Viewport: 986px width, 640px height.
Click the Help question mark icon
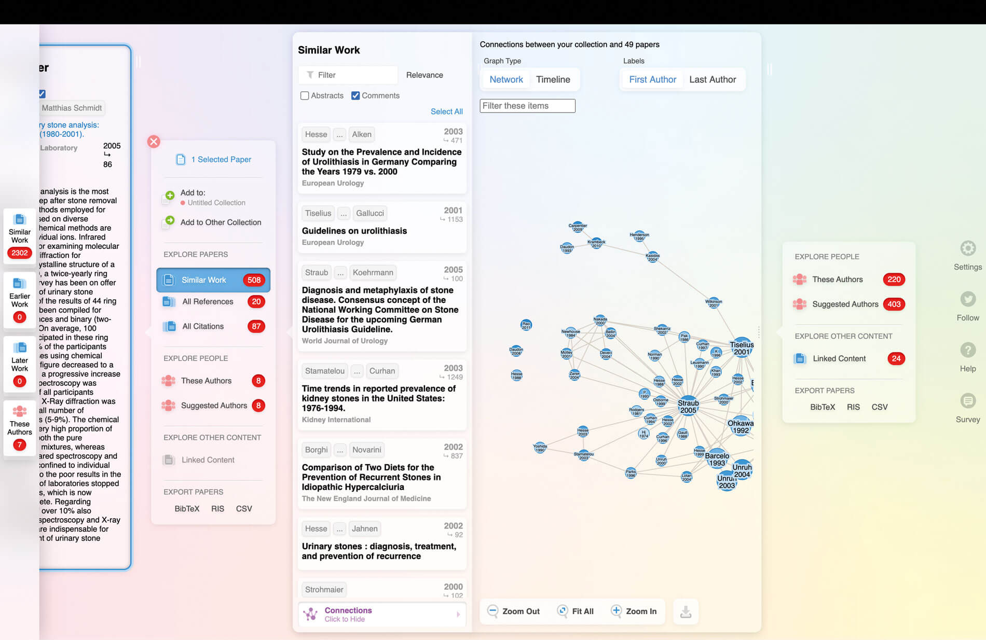click(967, 350)
